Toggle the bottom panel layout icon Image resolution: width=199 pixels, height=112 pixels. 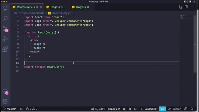tap(187, 2)
